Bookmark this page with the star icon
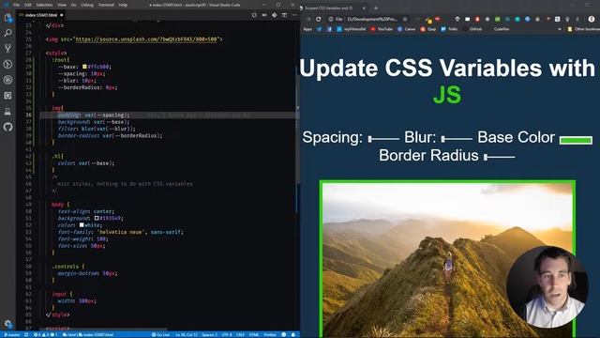Viewport: 600px width, 338px height. coord(405,19)
